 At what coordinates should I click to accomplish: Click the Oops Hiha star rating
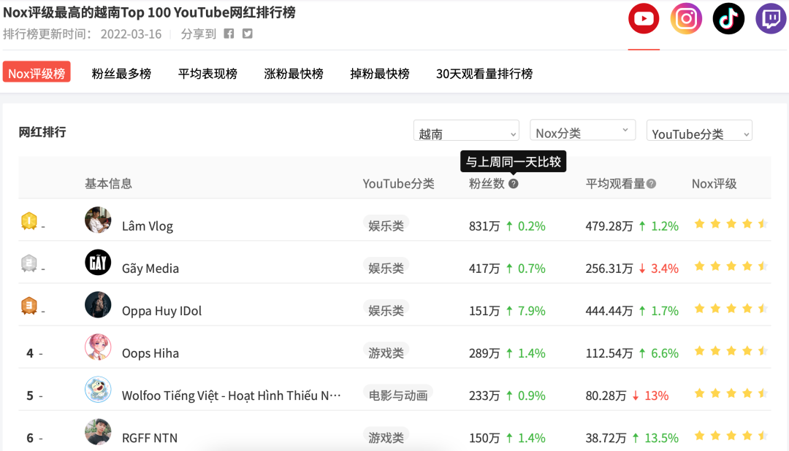point(731,351)
